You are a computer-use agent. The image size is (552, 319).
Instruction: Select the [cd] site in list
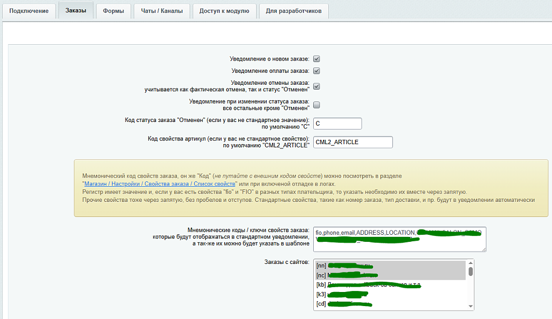click(390, 303)
